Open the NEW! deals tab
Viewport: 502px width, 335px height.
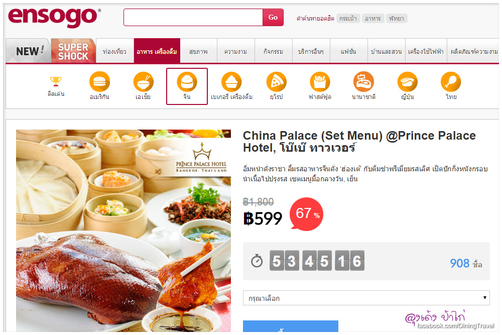coord(28,51)
